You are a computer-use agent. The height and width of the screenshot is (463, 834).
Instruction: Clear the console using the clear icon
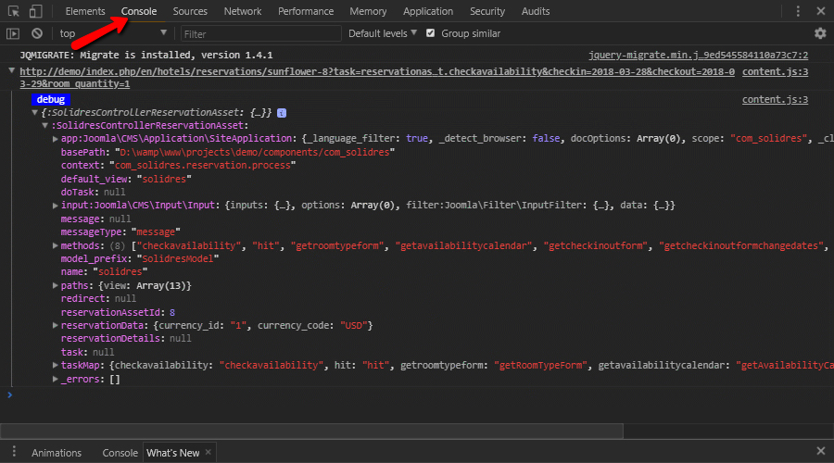coord(37,33)
